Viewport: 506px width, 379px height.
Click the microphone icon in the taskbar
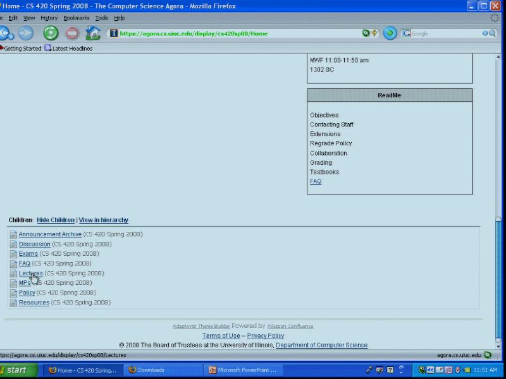(x=369, y=370)
